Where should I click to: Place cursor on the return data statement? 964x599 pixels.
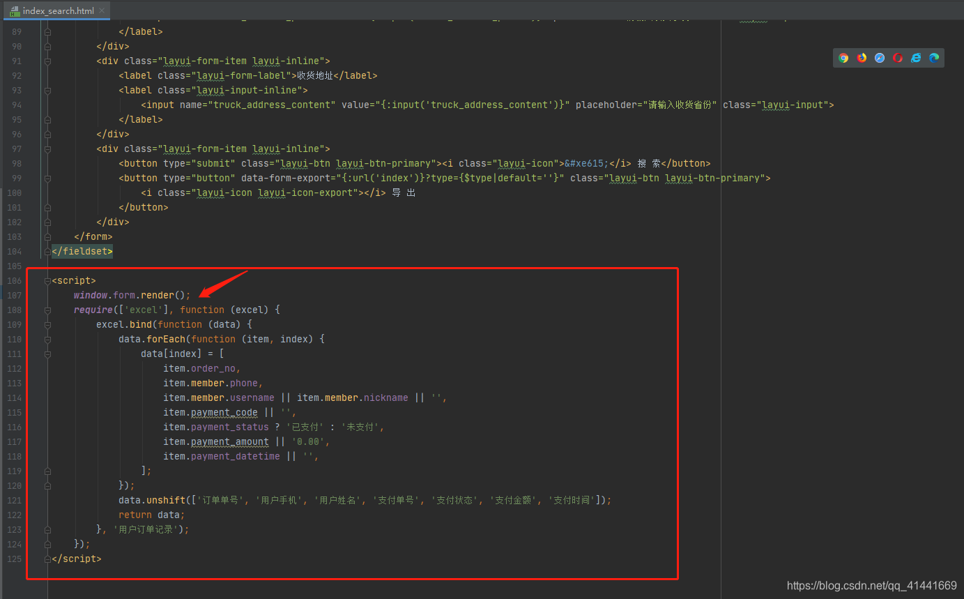point(151,514)
